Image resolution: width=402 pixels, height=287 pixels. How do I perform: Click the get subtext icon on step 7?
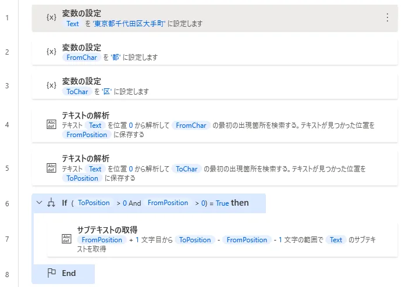[x=66, y=239]
